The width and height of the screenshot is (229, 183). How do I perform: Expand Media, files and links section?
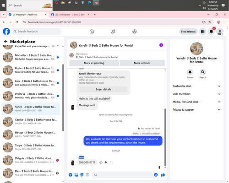[196, 102]
